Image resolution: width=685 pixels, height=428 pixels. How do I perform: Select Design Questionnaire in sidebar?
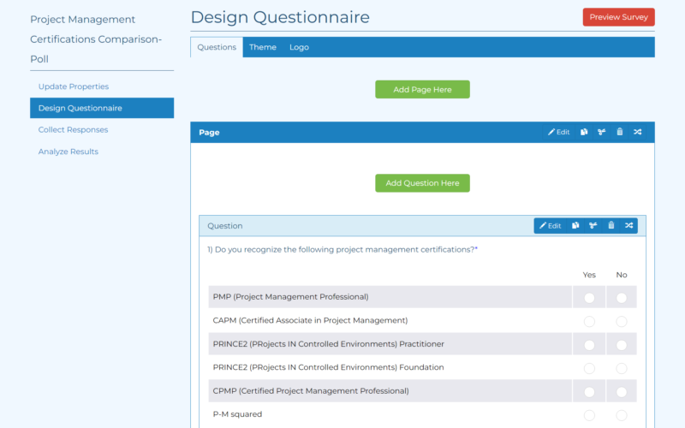[102, 108]
